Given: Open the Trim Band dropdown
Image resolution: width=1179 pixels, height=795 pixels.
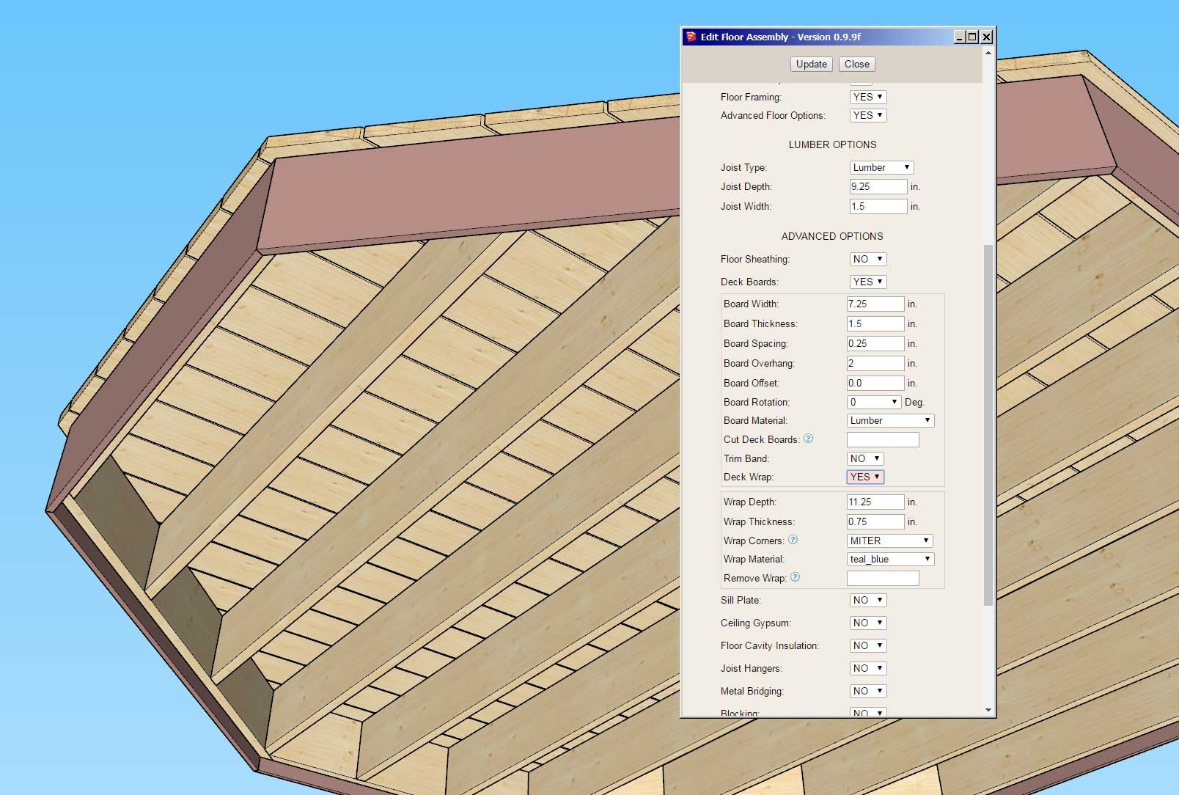Looking at the screenshot, I should click(x=865, y=458).
